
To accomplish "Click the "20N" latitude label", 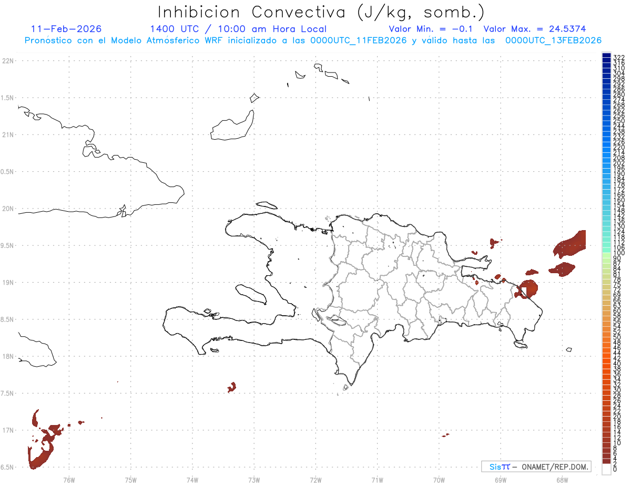I will click(x=8, y=209).
